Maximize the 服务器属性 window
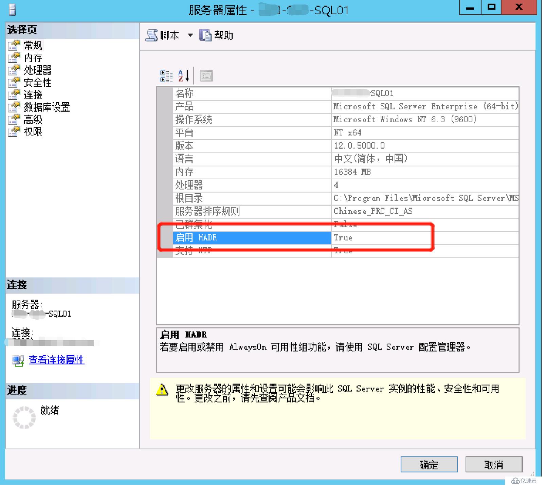Screen dimensions: 542x485 coord(491,7)
